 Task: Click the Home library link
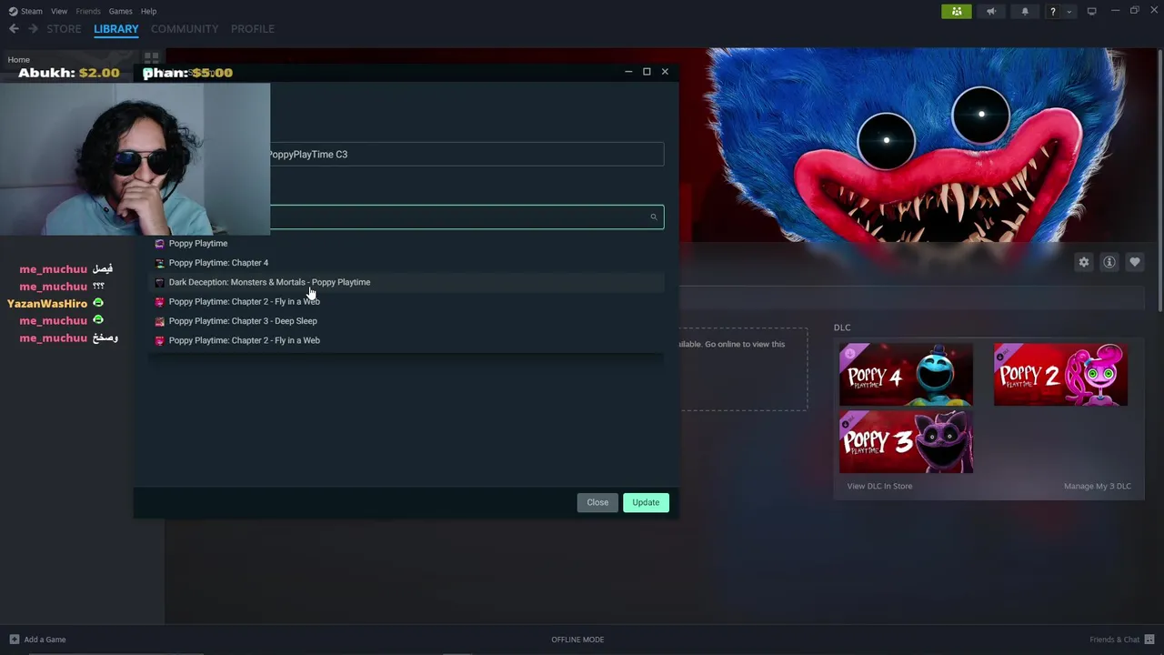click(x=18, y=59)
